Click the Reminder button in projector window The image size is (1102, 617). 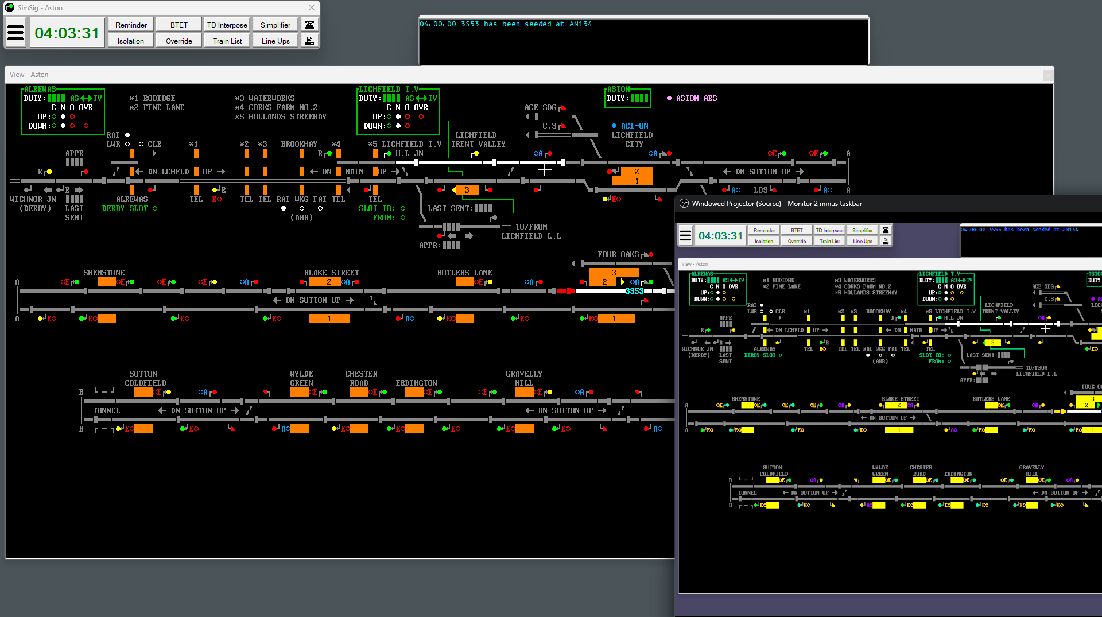click(764, 230)
